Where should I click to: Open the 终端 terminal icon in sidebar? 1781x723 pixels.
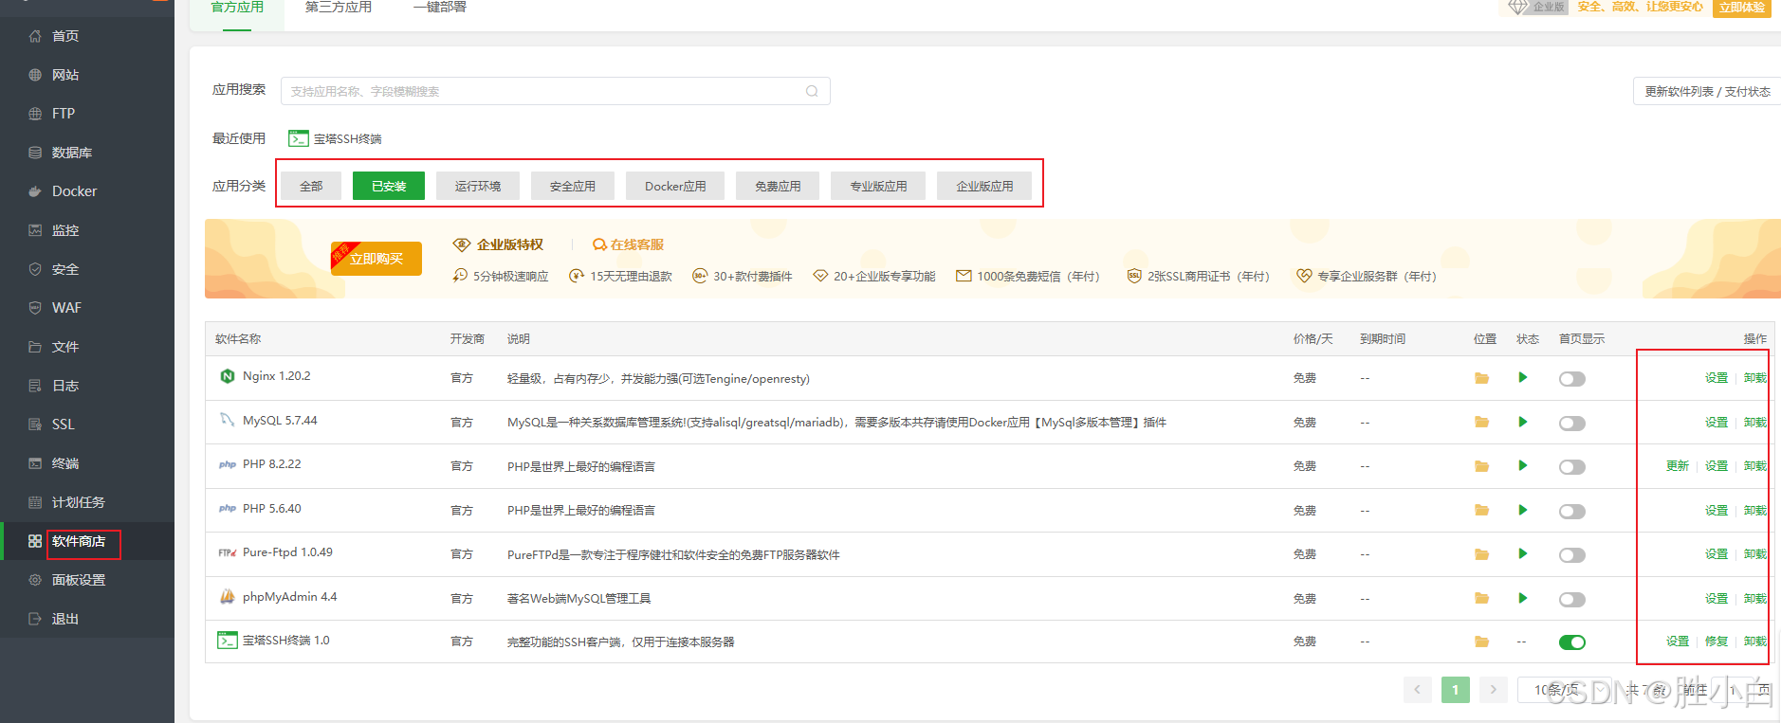pyautogui.click(x=35, y=463)
